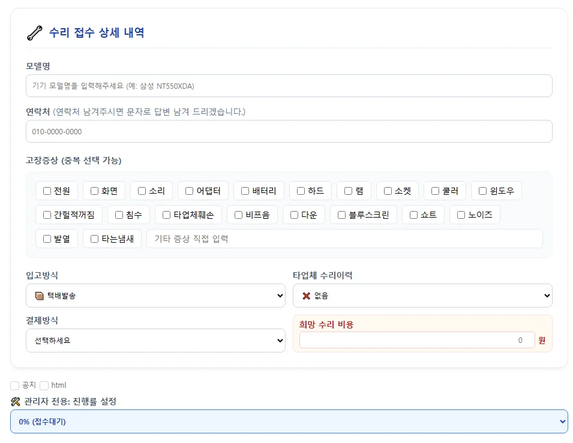The image size is (573, 443).
Task: Click the 모델명 input field
Action: pyautogui.click(x=289, y=86)
